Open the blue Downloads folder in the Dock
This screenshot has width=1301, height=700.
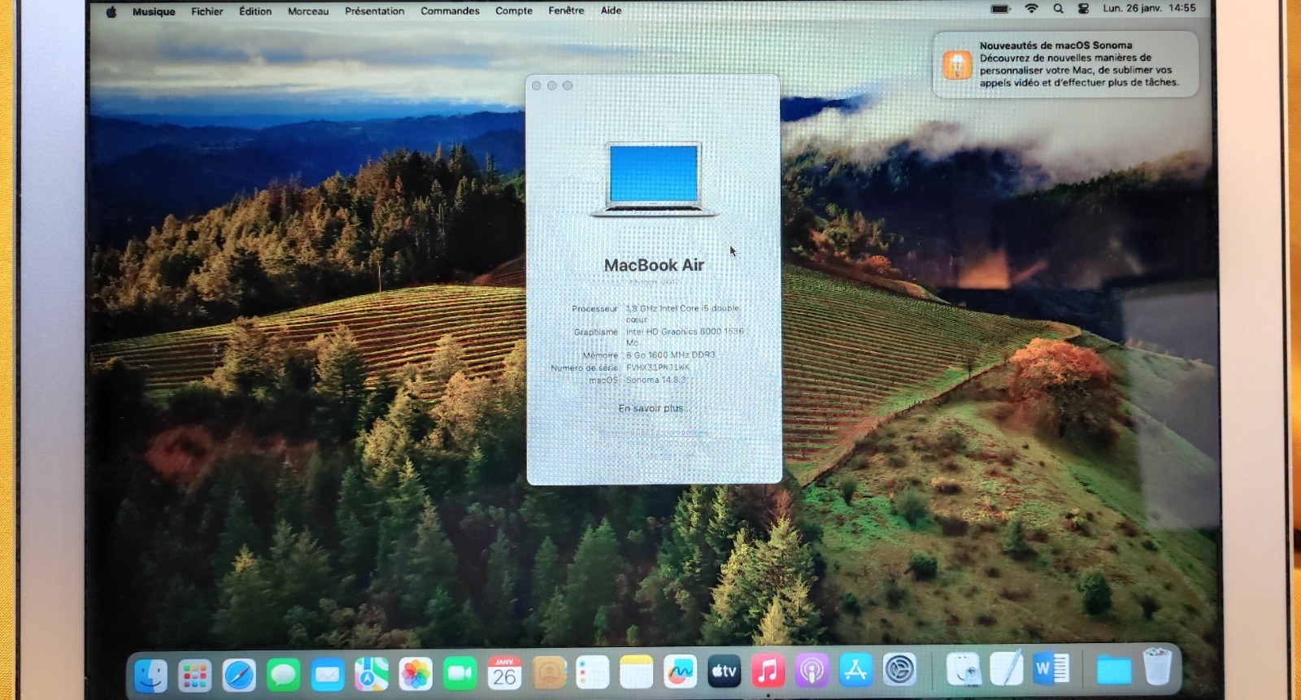pyautogui.click(x=1113, y=669)
